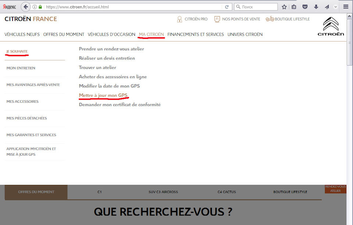Screen dimensions: 353x225
Task: Open the downloads arrow icon
Action: [316, 7]
